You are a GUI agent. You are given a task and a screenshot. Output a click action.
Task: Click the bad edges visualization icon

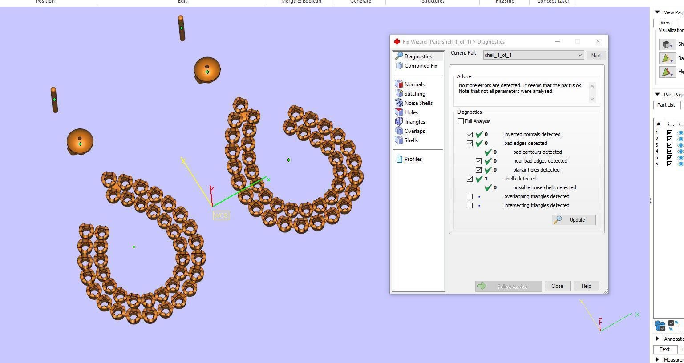[667, 58]
